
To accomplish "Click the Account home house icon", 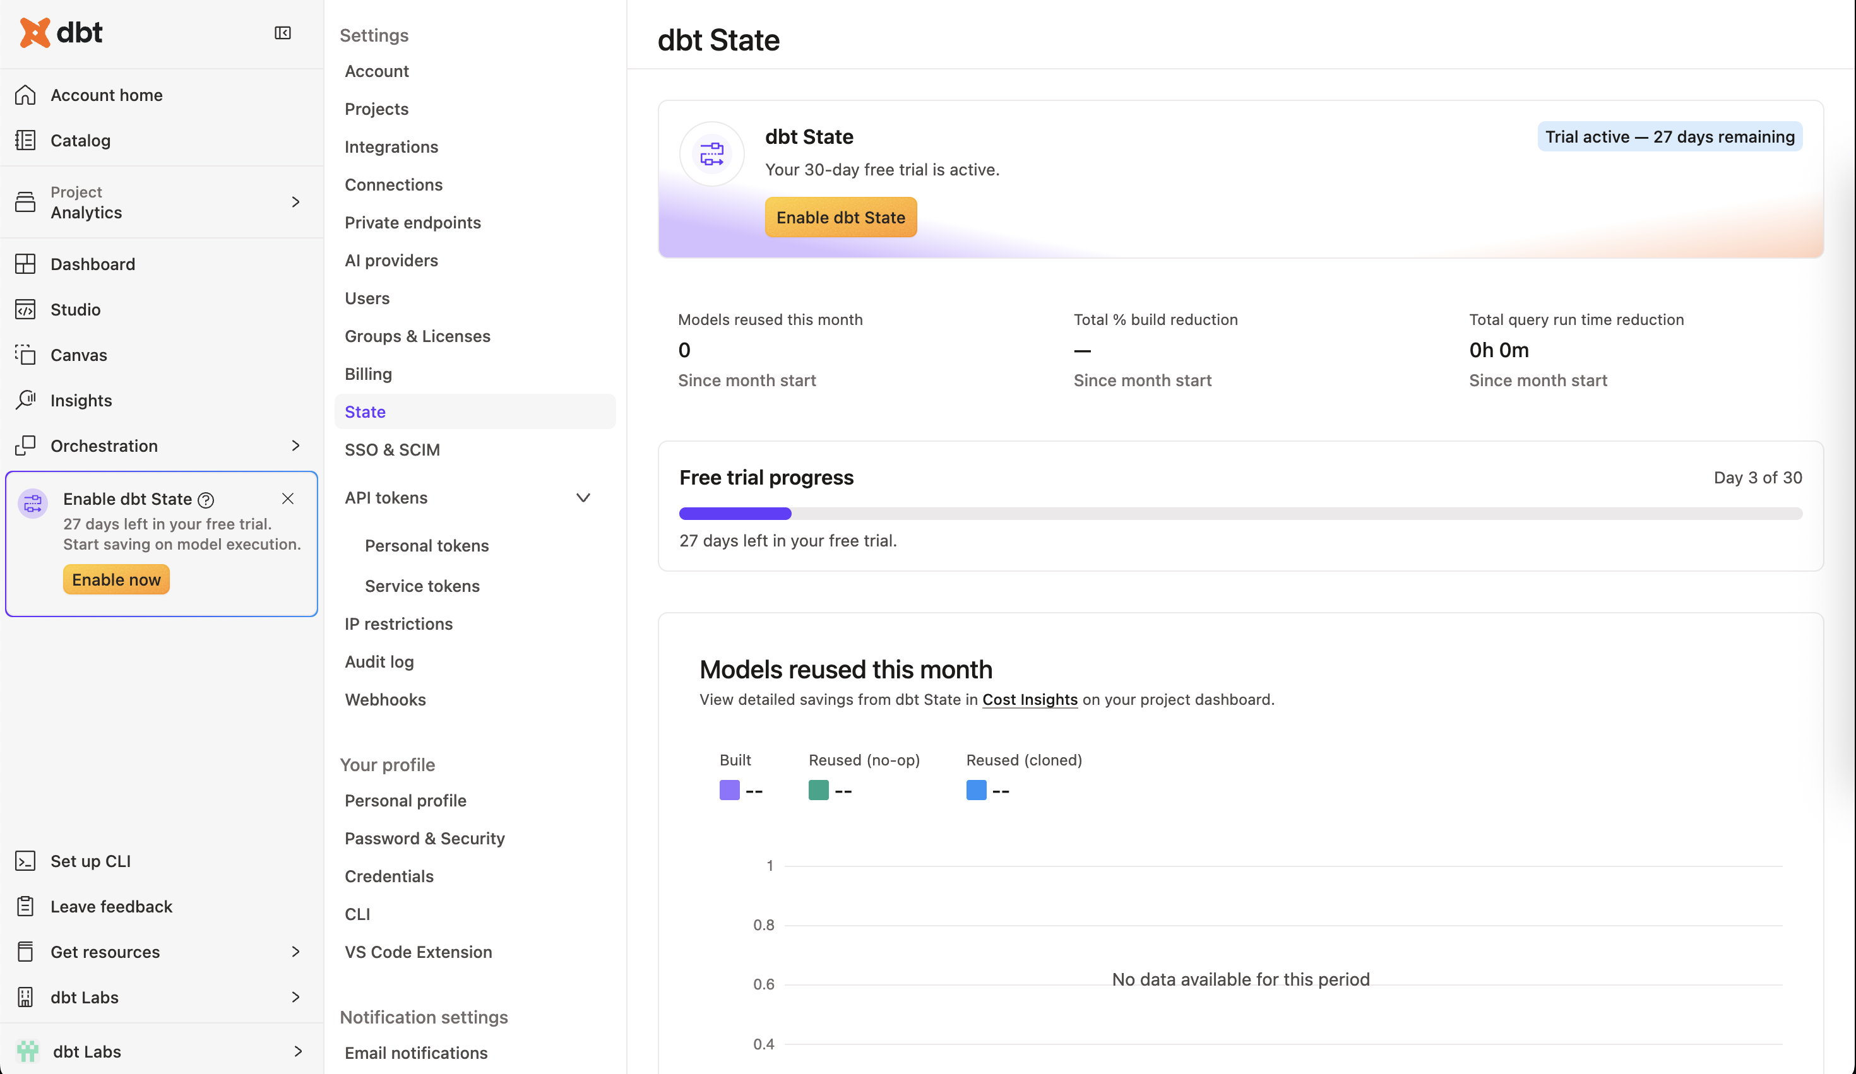I will pos(26,95).
